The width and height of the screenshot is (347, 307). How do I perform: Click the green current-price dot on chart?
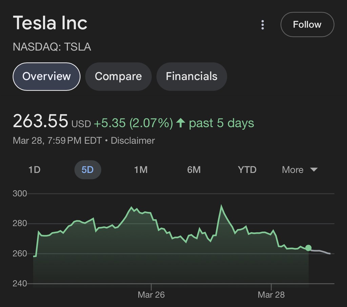click(308, 248)
